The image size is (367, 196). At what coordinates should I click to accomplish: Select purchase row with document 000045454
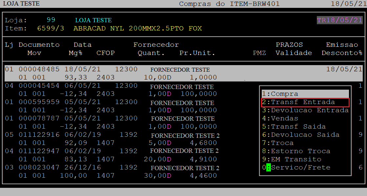point(39,86)
